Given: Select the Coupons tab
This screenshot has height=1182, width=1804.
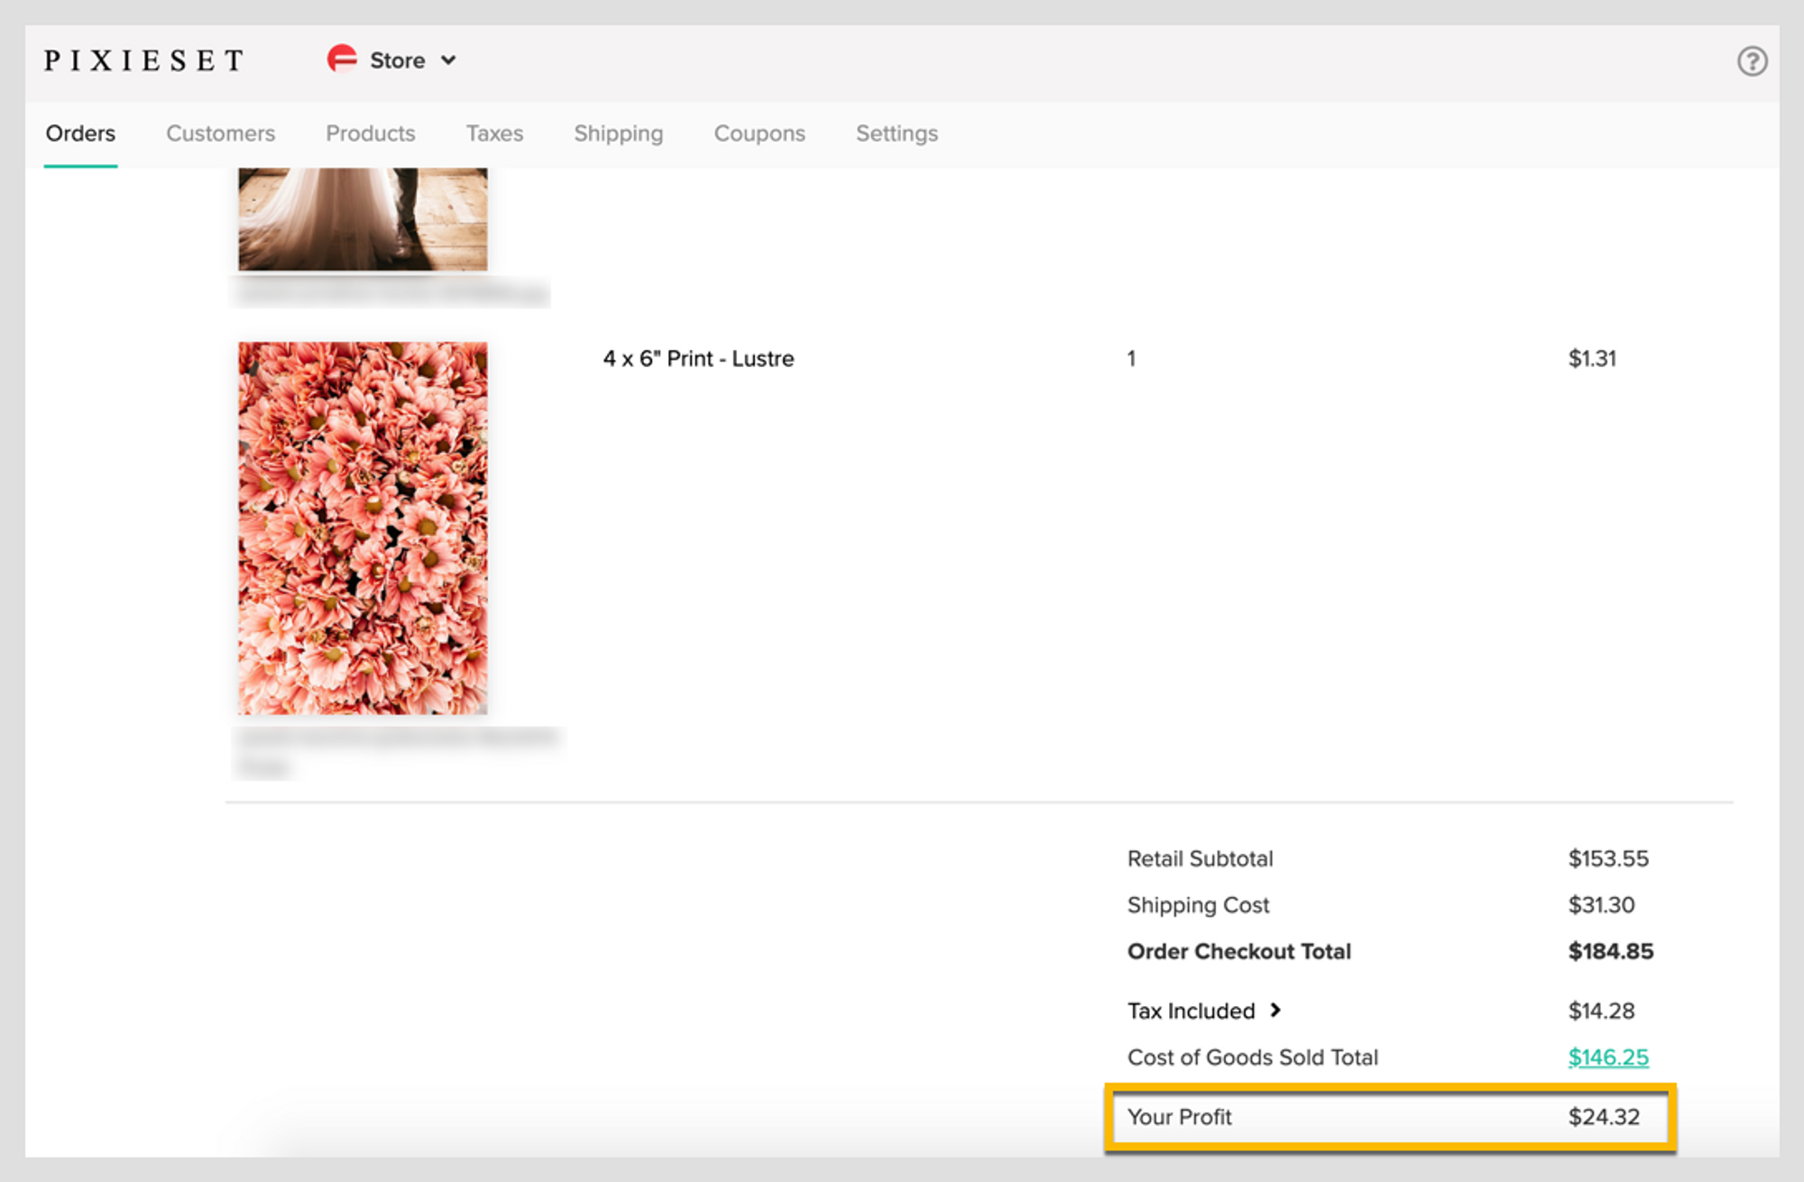Looking at the screenshot, I should click(x=759, y=133).
